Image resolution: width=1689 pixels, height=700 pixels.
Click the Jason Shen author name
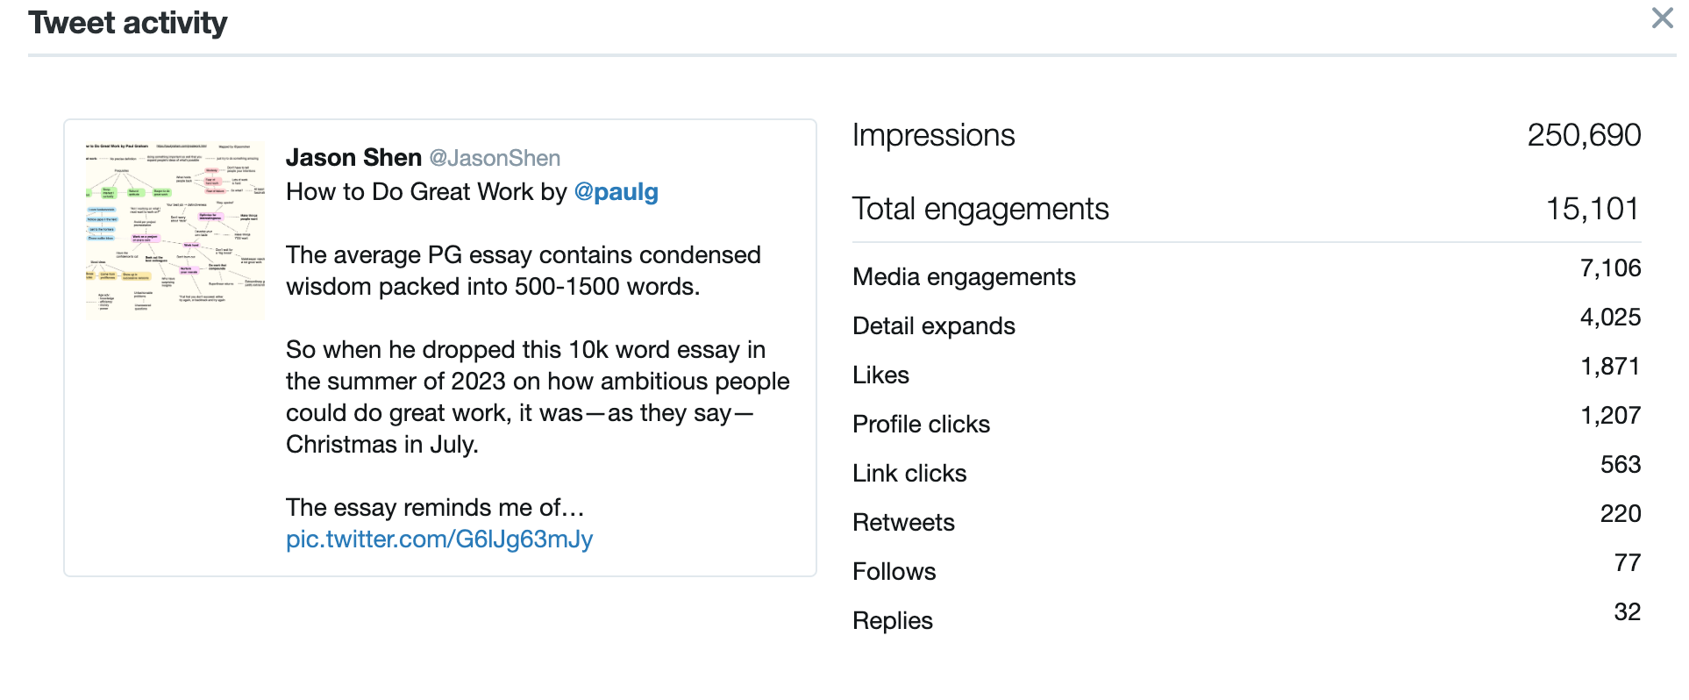tap(353, 158)
